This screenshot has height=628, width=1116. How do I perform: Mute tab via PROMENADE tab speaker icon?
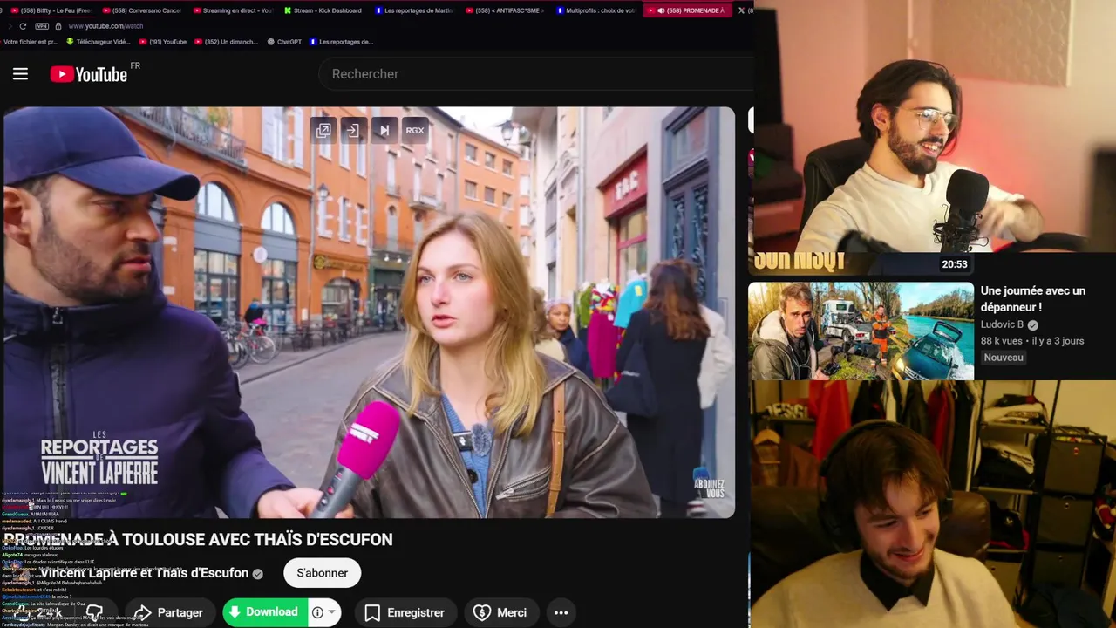[662, 10]
